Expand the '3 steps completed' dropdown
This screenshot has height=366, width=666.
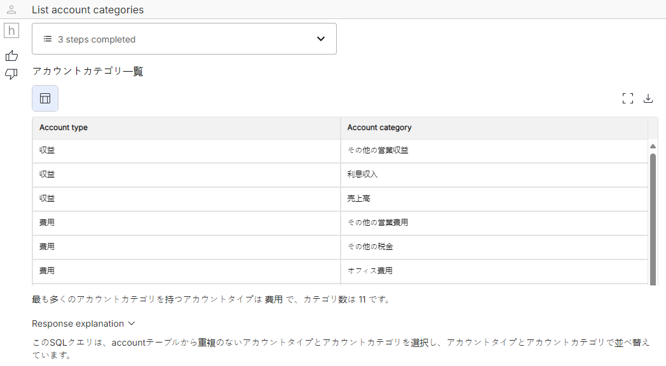[321, 39]
